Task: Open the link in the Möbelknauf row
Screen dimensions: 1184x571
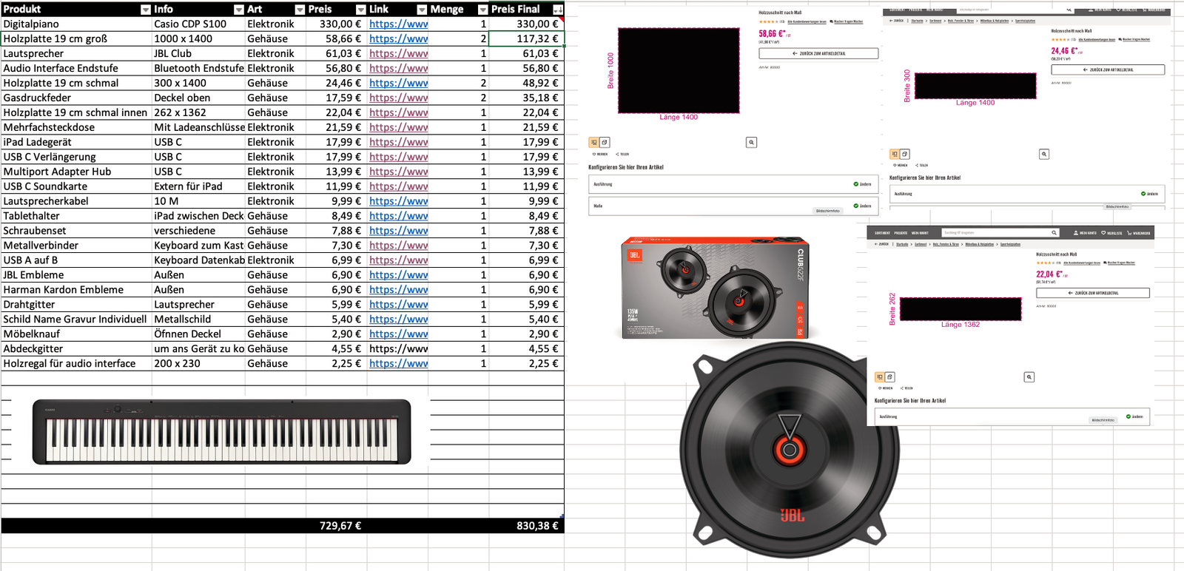Action: coord(398,334)
